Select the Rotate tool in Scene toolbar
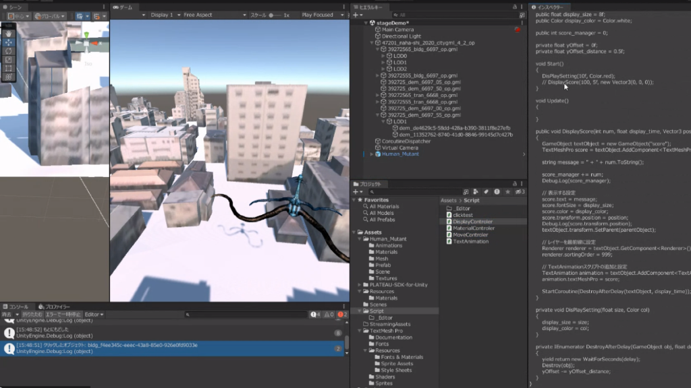Screen dimensions: 691x388 [x=8, y=51]
